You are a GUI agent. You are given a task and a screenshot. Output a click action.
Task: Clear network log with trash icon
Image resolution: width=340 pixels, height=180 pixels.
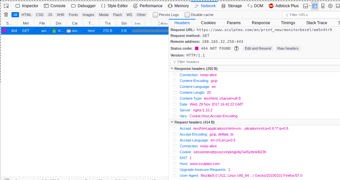6,15
